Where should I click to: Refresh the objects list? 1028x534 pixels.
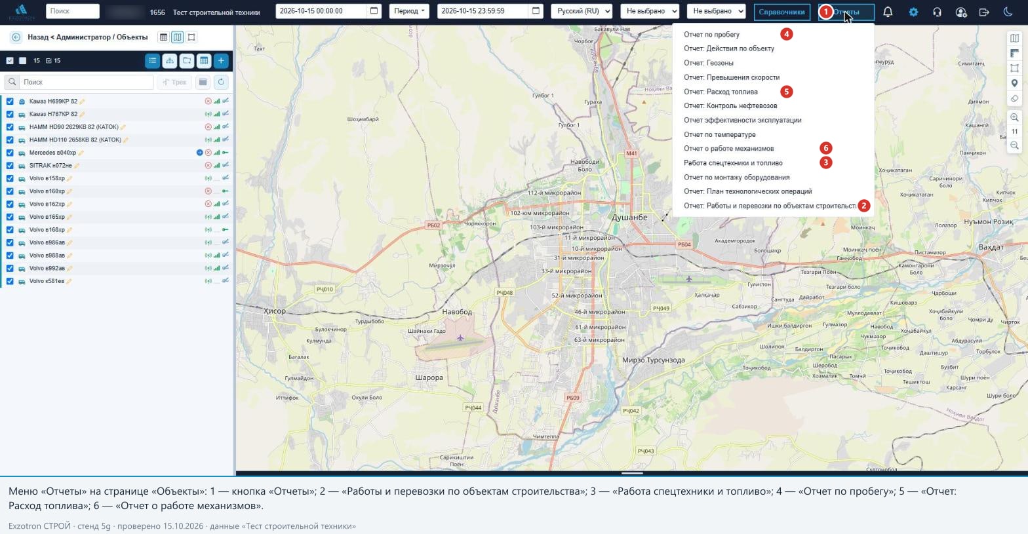click(x=221, y=82)
